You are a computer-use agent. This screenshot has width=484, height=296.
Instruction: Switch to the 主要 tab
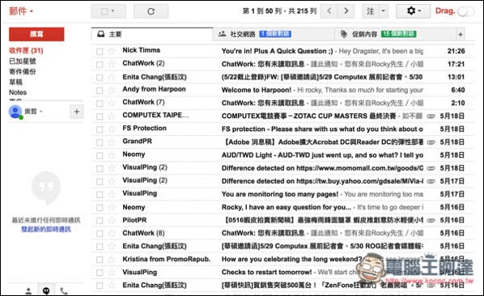point(151,34)
